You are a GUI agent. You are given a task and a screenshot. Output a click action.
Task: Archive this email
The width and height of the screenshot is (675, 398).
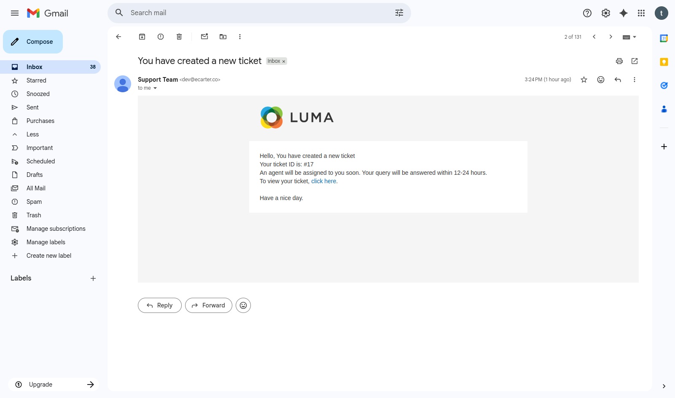pyautogui.click(x=142, y=37)
